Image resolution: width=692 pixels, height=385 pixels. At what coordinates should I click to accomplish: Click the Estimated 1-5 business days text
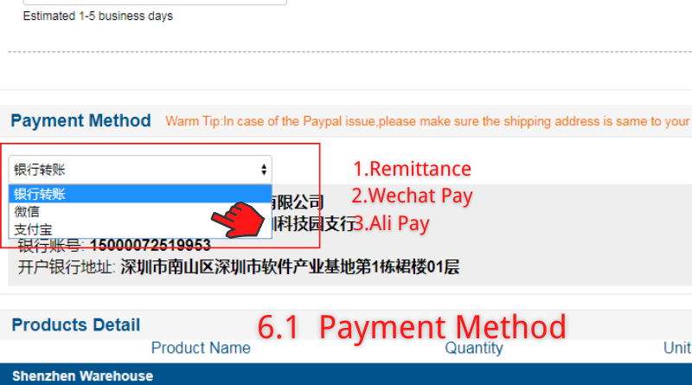click(x=98, y=16)
